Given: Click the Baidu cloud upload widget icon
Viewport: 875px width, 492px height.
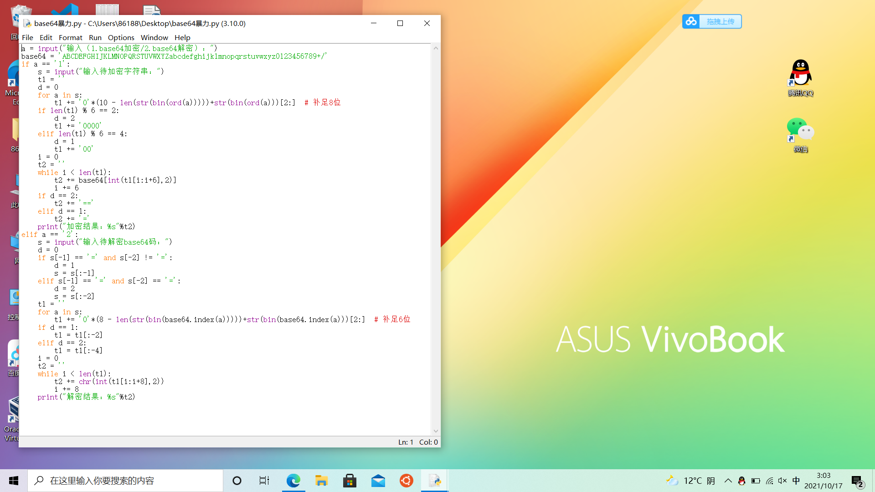Looking at the screenshot, I should [691, 21].
